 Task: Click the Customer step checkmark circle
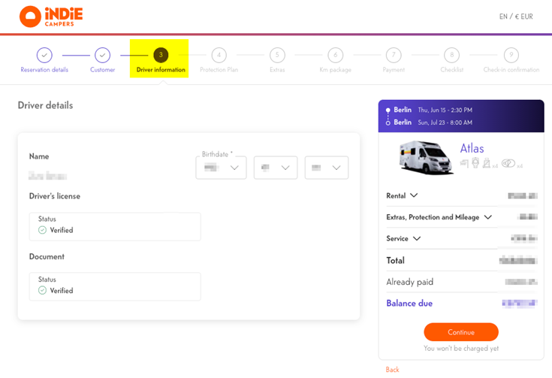103,55
